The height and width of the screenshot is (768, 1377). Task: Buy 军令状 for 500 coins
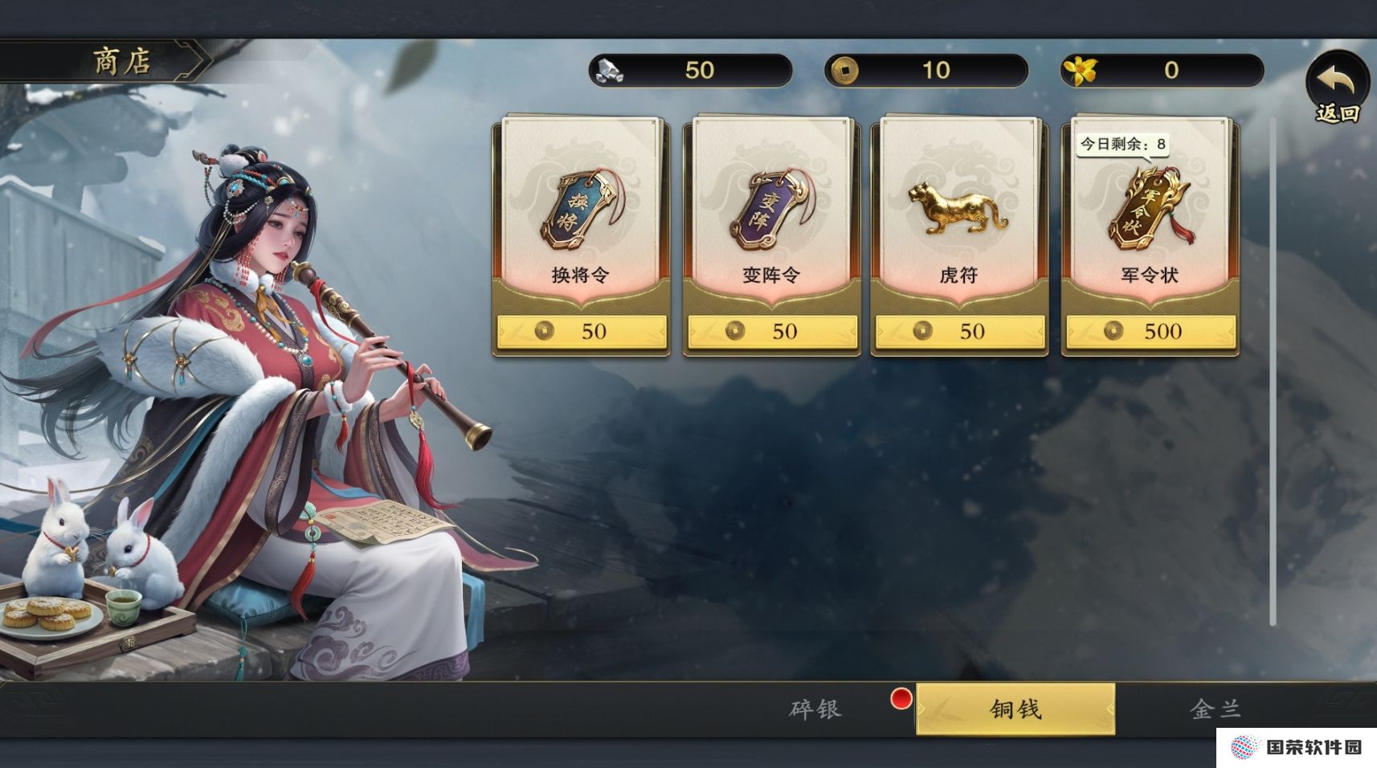(x=1150, y=331)
